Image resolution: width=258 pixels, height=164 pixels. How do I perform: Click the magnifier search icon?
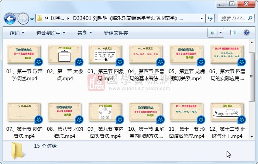(250, 18)
